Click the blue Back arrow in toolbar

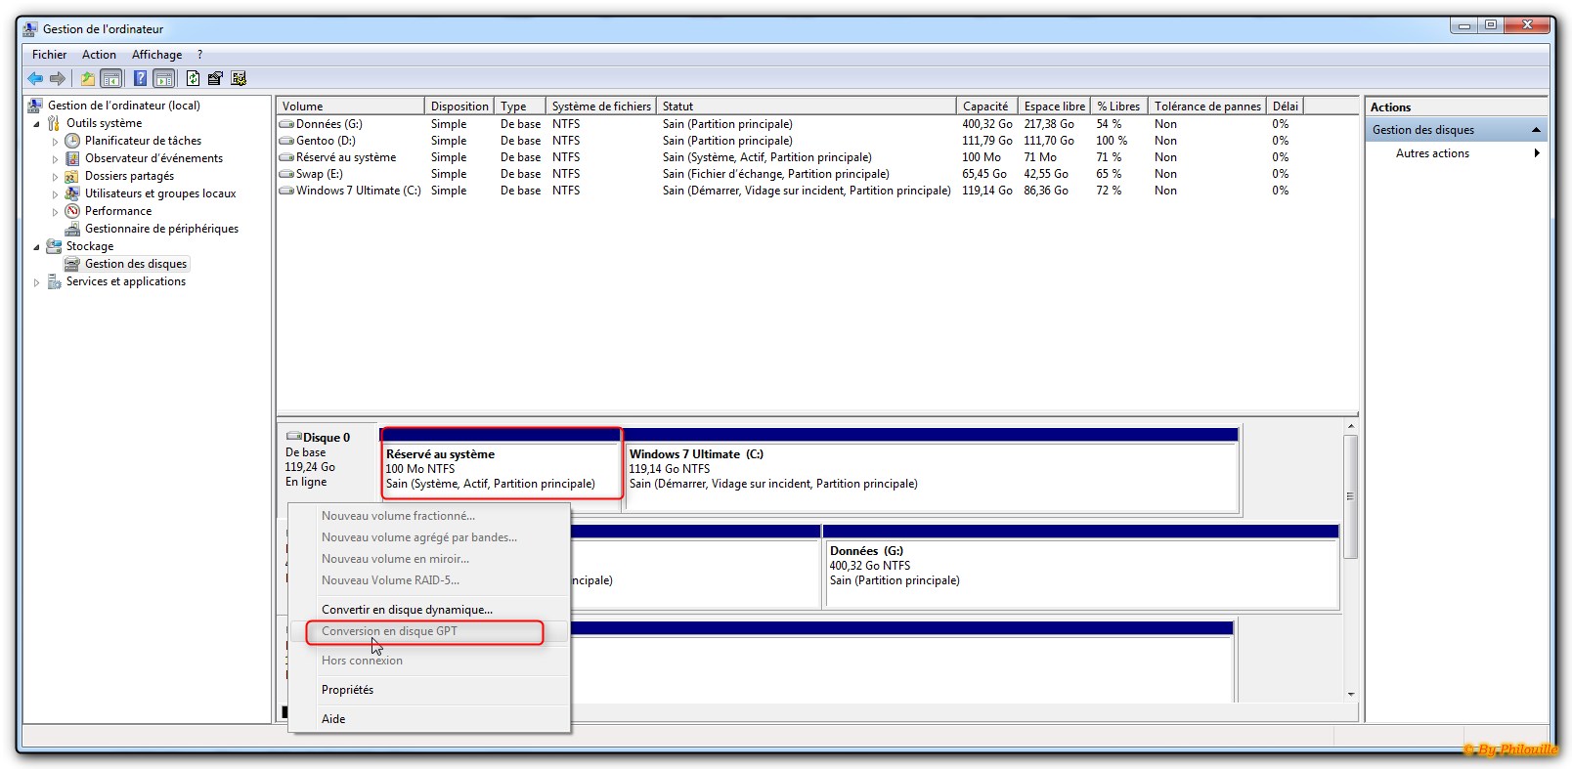pyautogui.click(x=35, y=78)
